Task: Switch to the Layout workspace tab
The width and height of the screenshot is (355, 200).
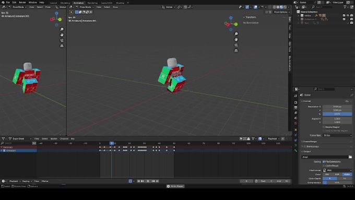Action: click(53, 3)
